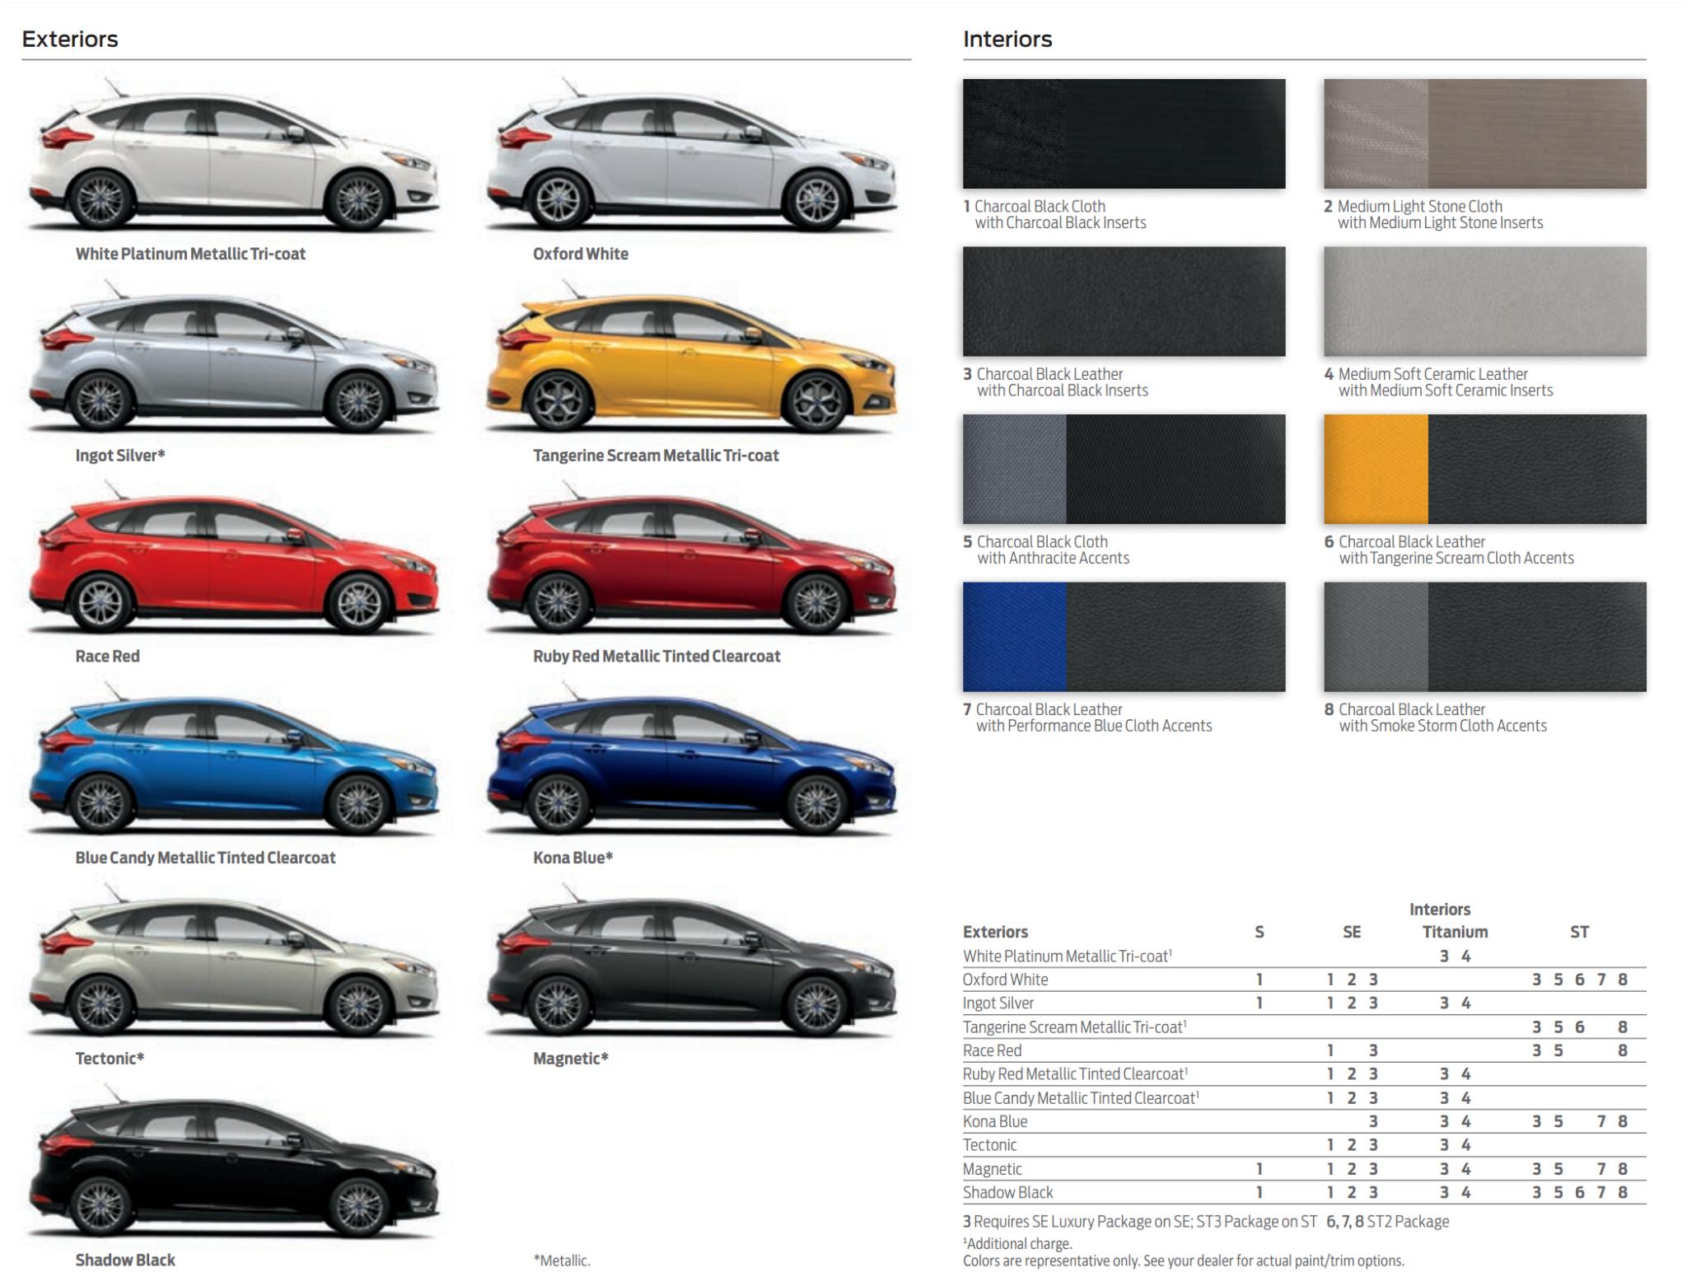The image size is (1687, 1286).
Task: Click the White Platinum Metallic Tri-coat car image
Action: click(x=234, y=157)
